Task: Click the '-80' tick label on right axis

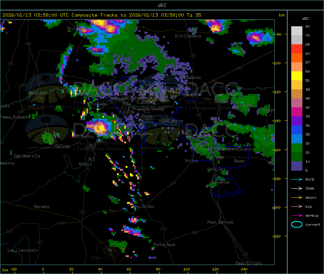Action: pos(278,34)
